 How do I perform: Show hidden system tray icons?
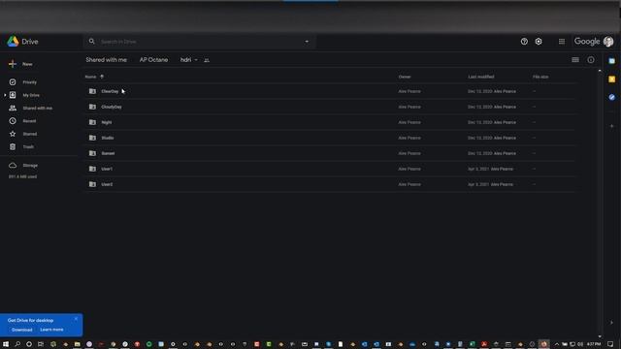(556, 344)
